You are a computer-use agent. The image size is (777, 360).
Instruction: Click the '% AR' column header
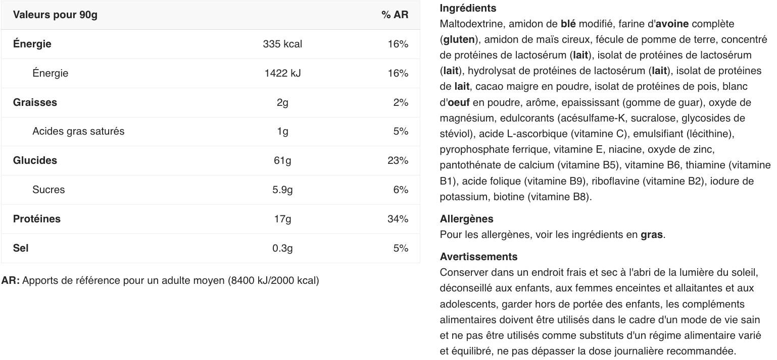coord(395,15)
